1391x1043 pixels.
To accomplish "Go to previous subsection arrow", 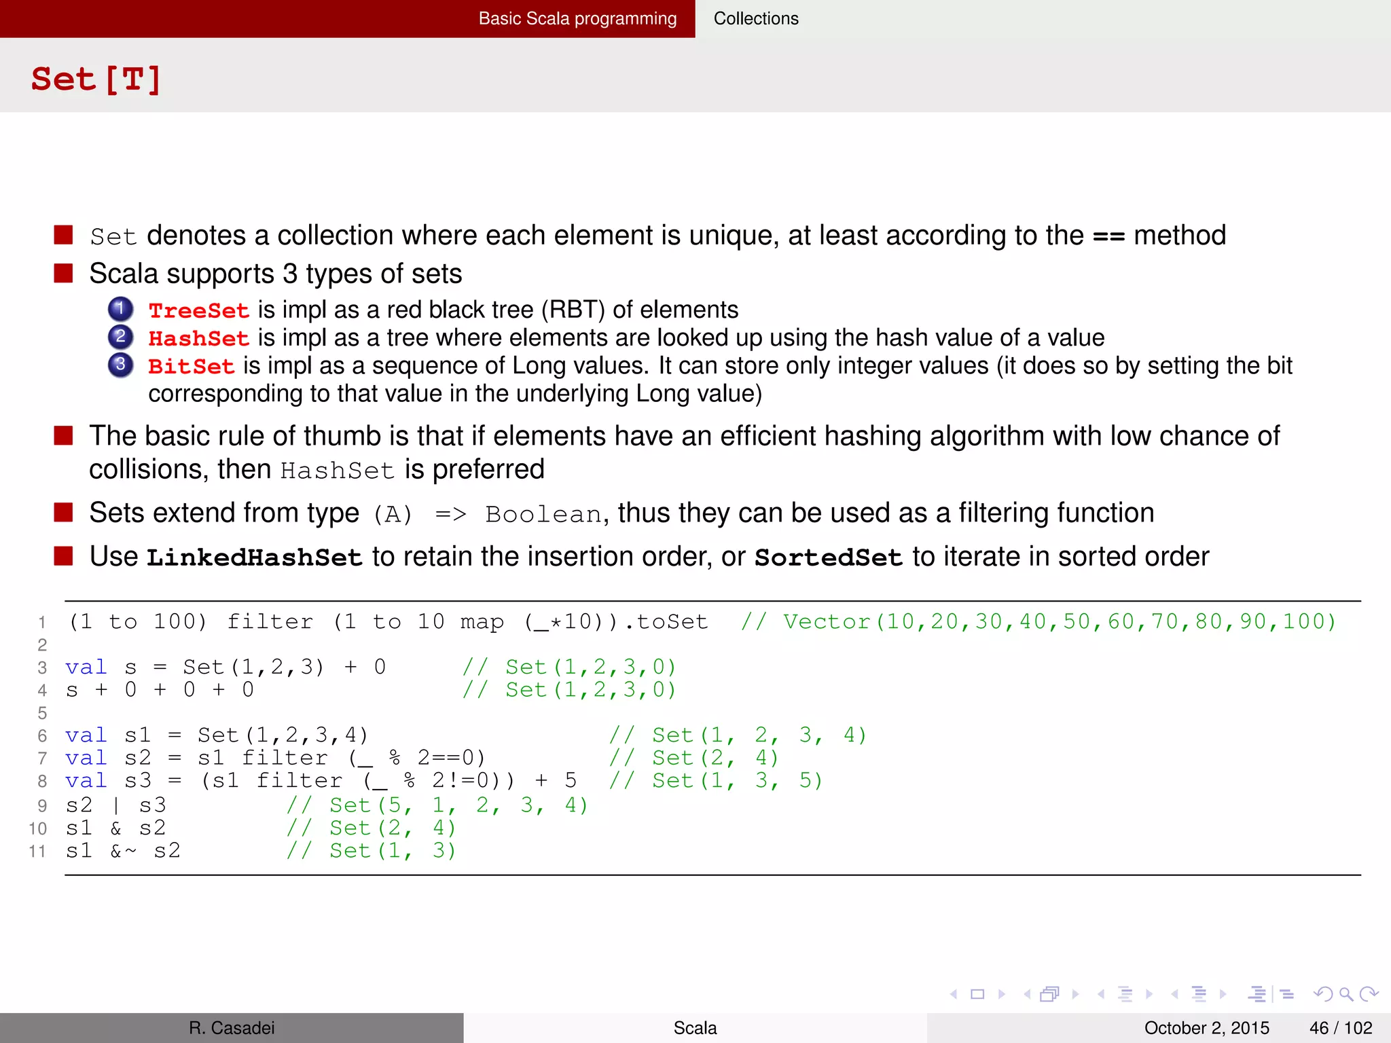I will [x=1101, y=994].
